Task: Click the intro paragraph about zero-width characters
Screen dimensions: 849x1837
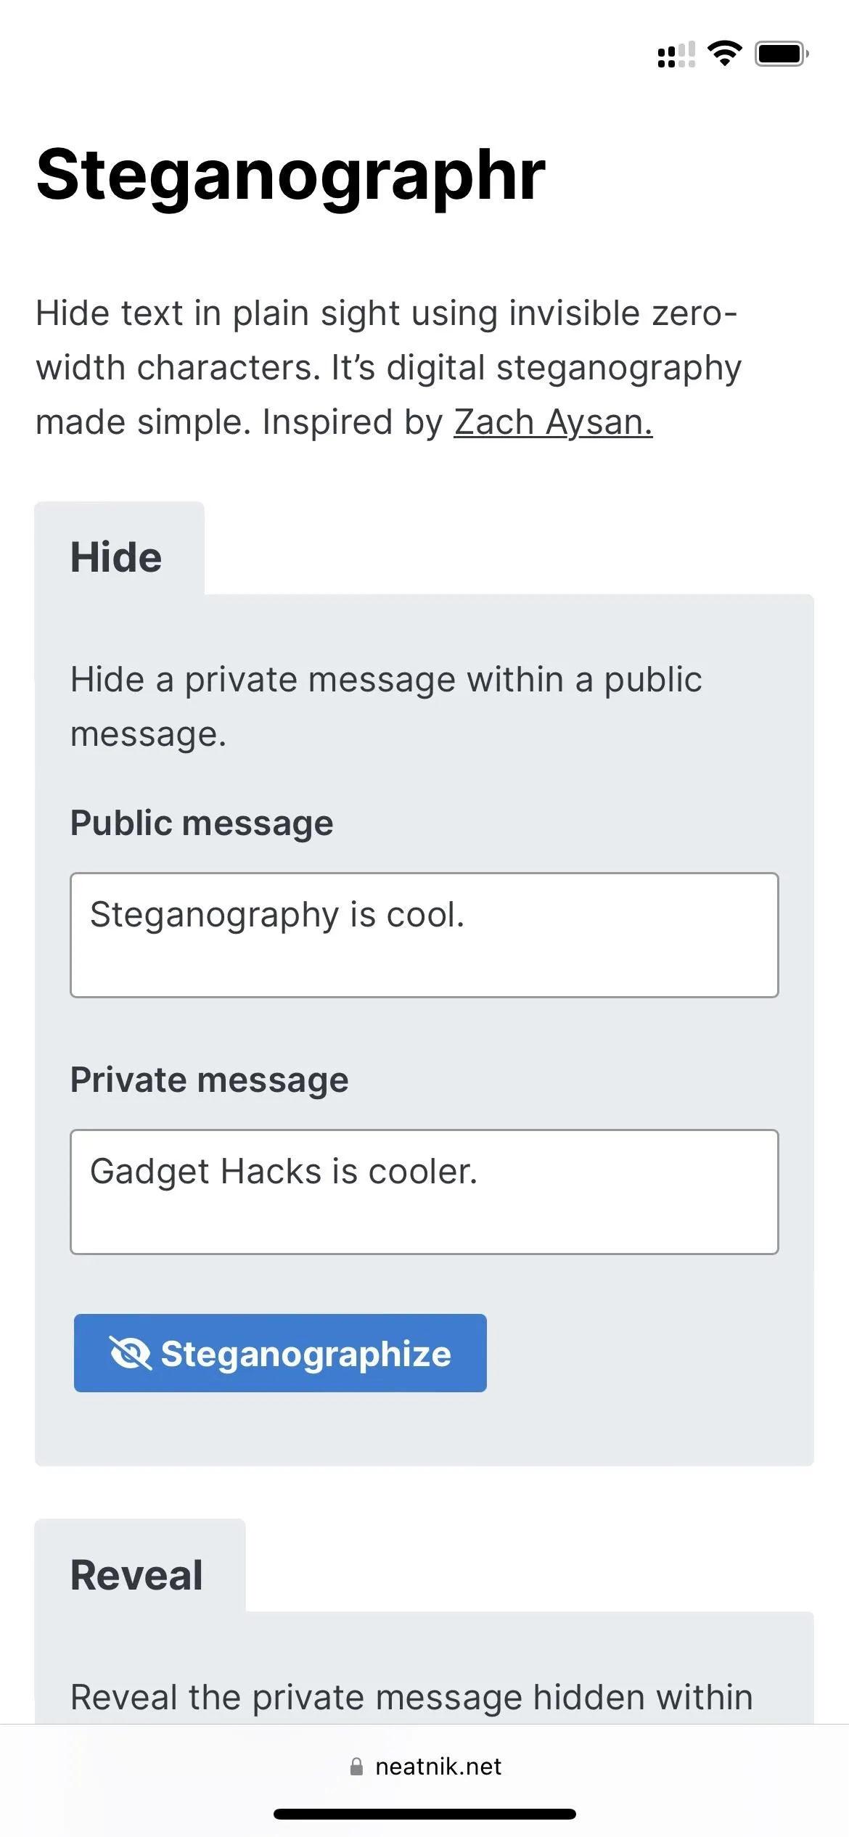Action: pos(388,368)
